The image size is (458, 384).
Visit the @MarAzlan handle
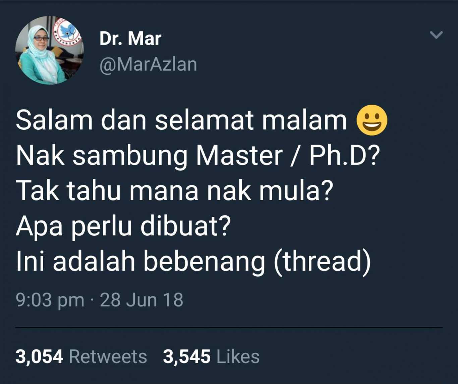pos(148,64)
